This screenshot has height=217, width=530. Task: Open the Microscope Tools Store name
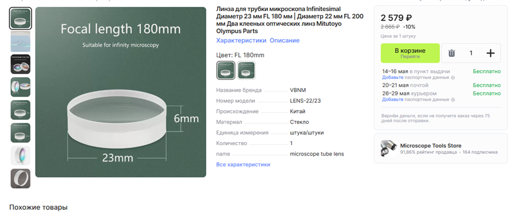point(430,146)
